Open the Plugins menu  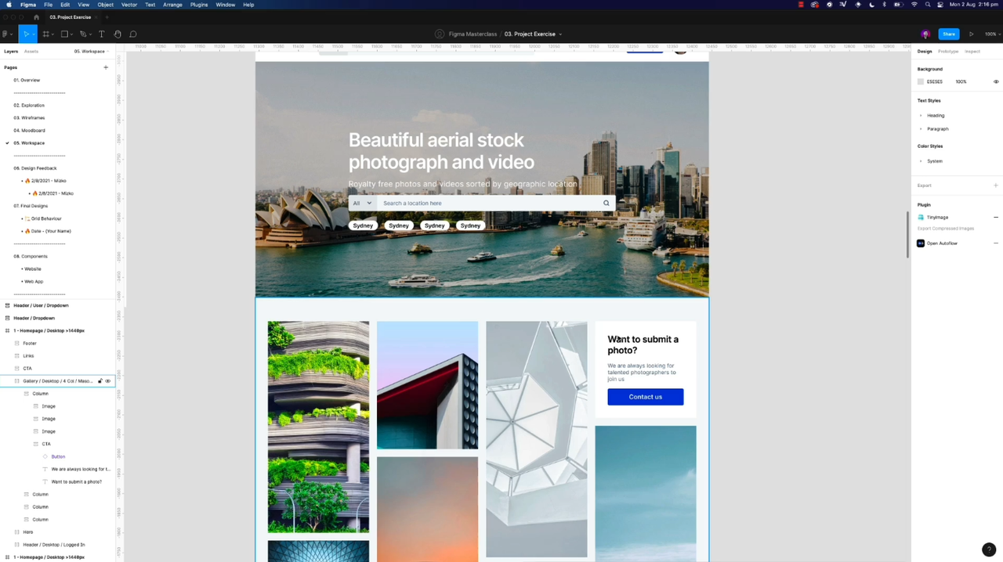199,5
